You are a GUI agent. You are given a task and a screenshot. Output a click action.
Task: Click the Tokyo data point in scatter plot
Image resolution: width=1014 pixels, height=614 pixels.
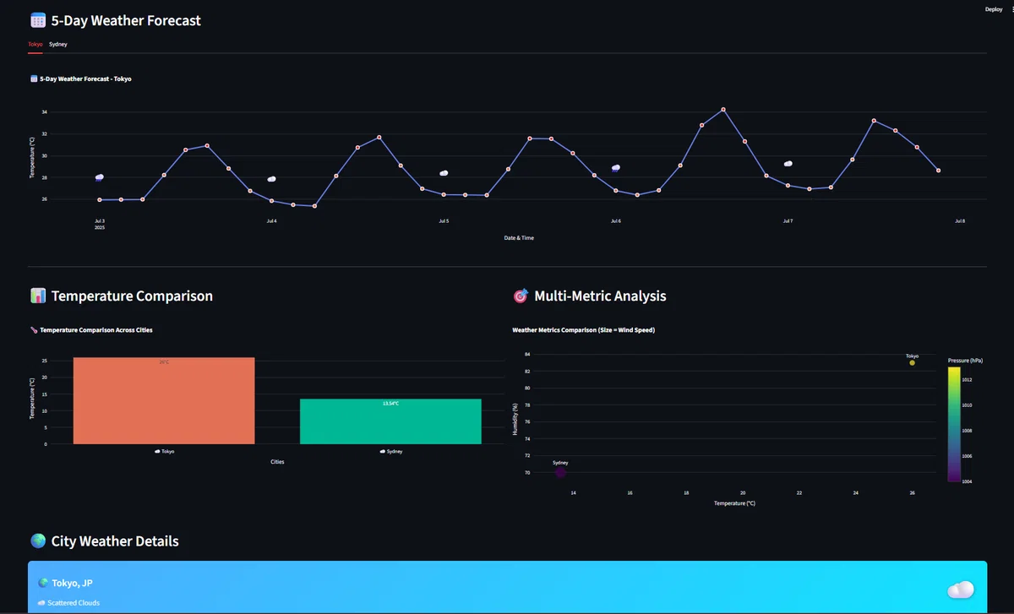click(912, 362)
